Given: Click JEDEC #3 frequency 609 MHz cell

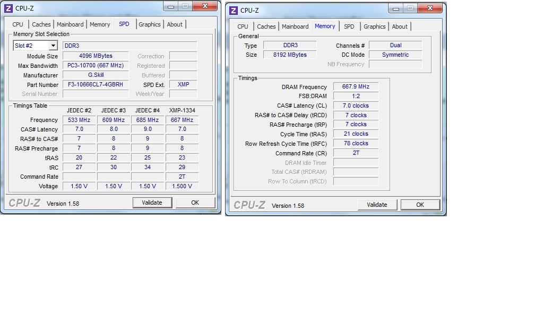Looking at the screenshot, I should [114, 120].
